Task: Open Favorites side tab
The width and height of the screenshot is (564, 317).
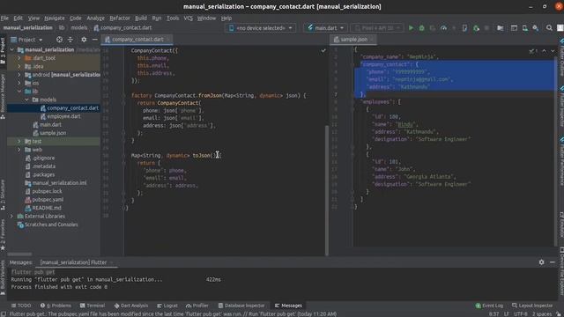Action: point(3,234)
